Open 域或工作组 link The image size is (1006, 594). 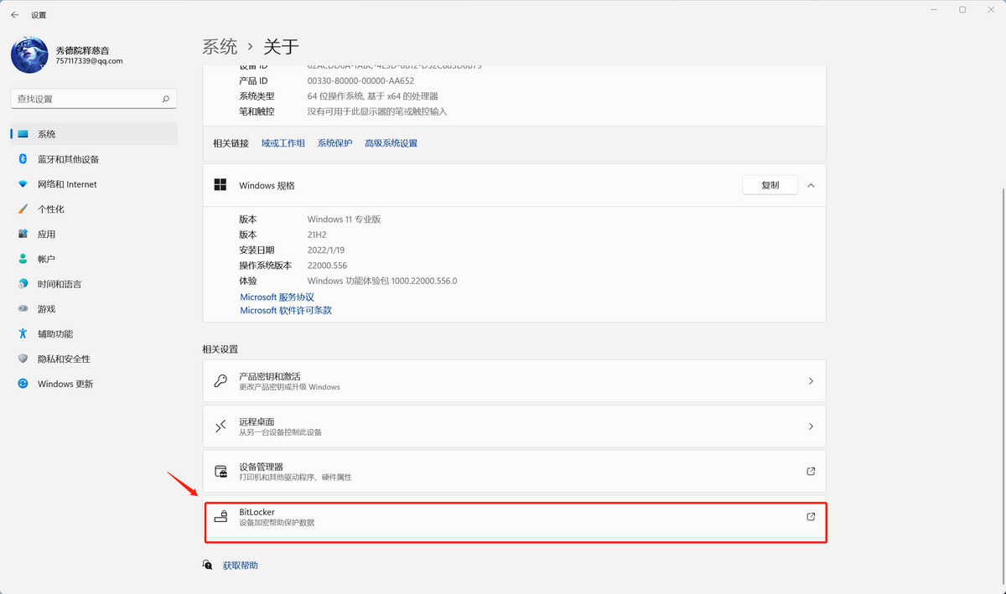(x=283, y=143)
